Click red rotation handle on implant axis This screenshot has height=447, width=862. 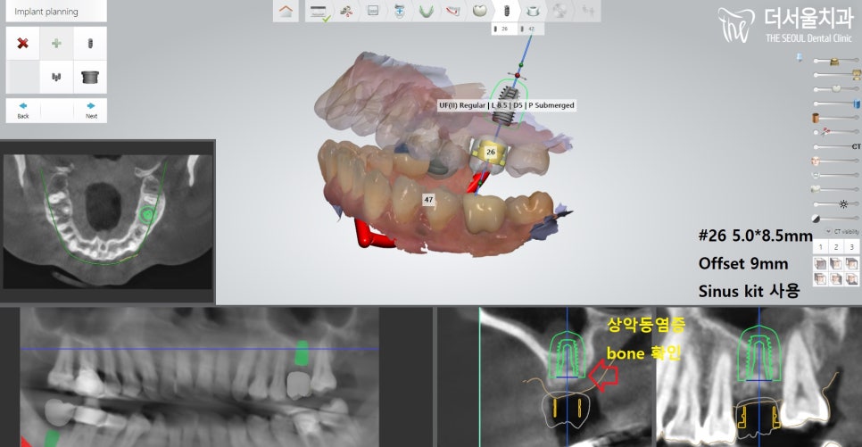click(x=518, y=74)
